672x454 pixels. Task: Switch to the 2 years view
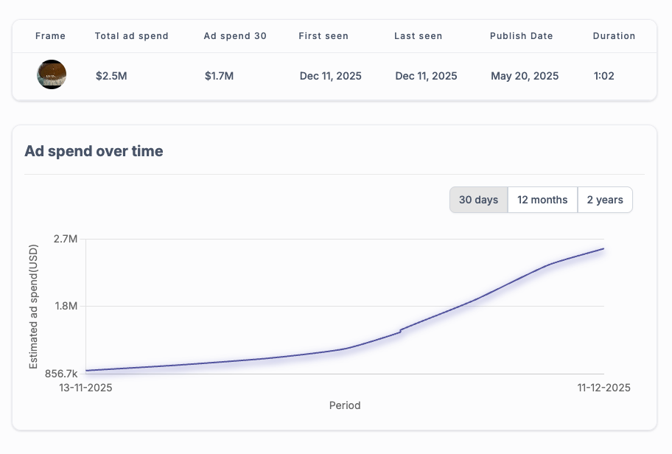(605, 200)
